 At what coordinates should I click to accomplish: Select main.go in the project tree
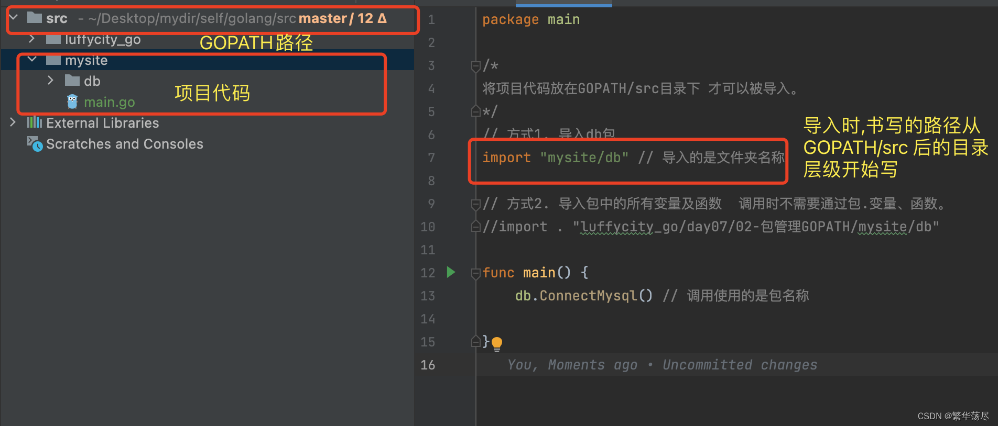point(109,102)
